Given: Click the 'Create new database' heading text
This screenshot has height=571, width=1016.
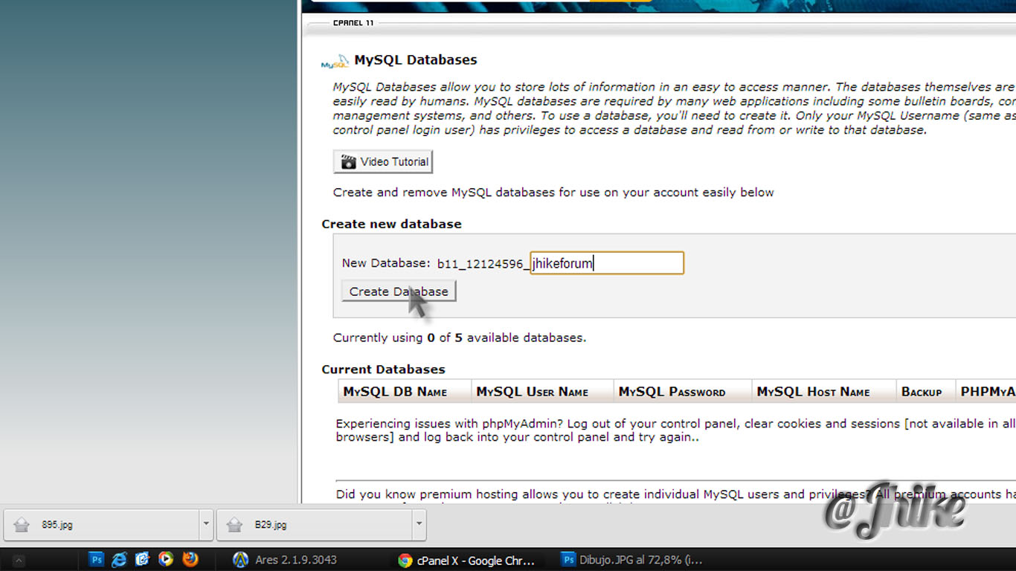Looking at the screenshot, I should 391,224.
